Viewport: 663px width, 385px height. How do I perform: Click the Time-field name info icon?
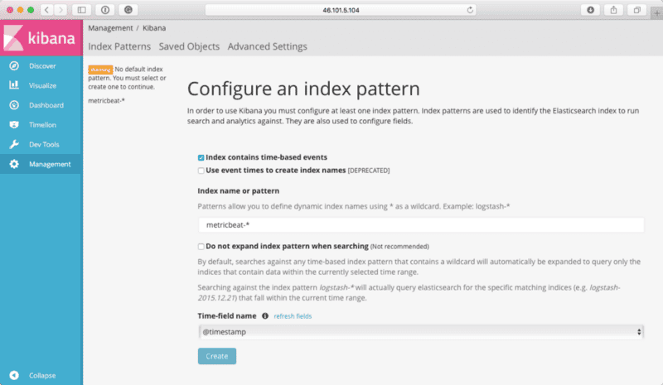coord(265,315)
